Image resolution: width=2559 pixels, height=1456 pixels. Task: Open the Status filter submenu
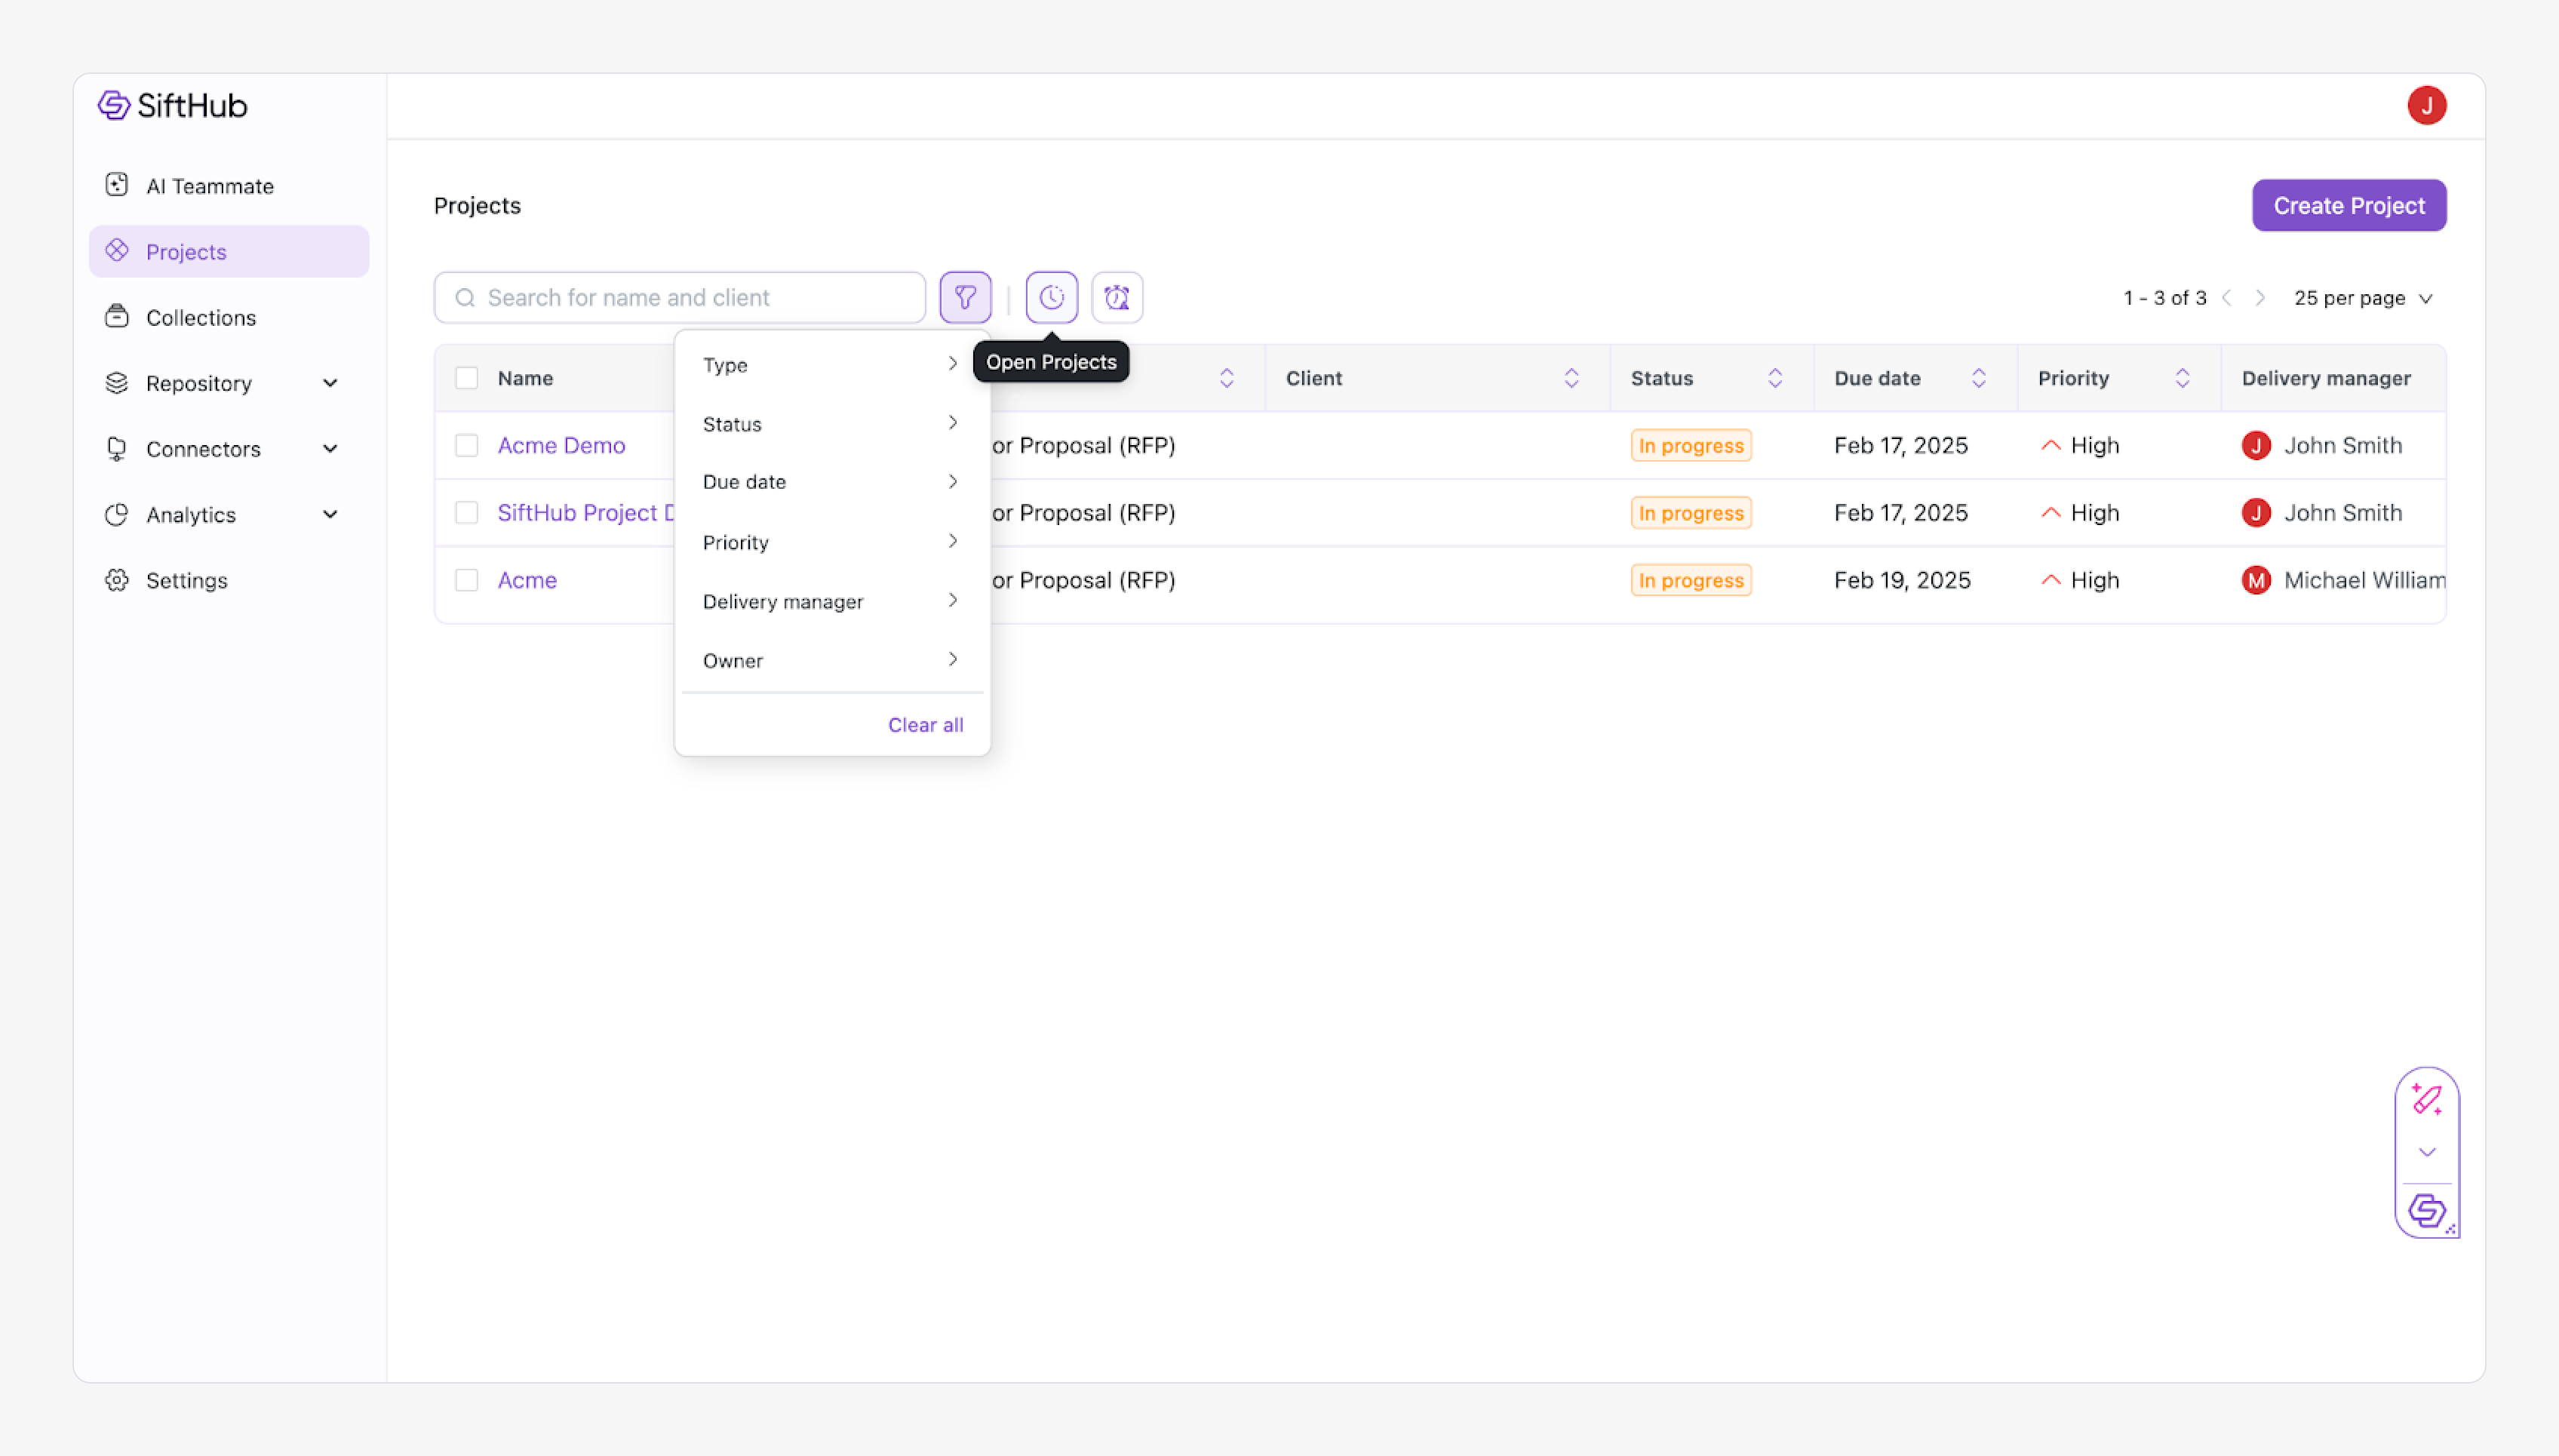[x=830, y=424]
